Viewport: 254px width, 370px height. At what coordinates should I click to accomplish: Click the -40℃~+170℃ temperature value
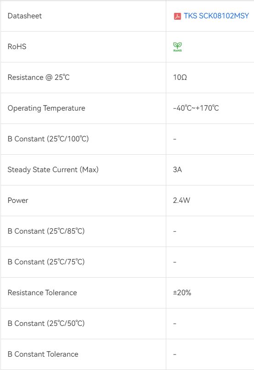196,108
